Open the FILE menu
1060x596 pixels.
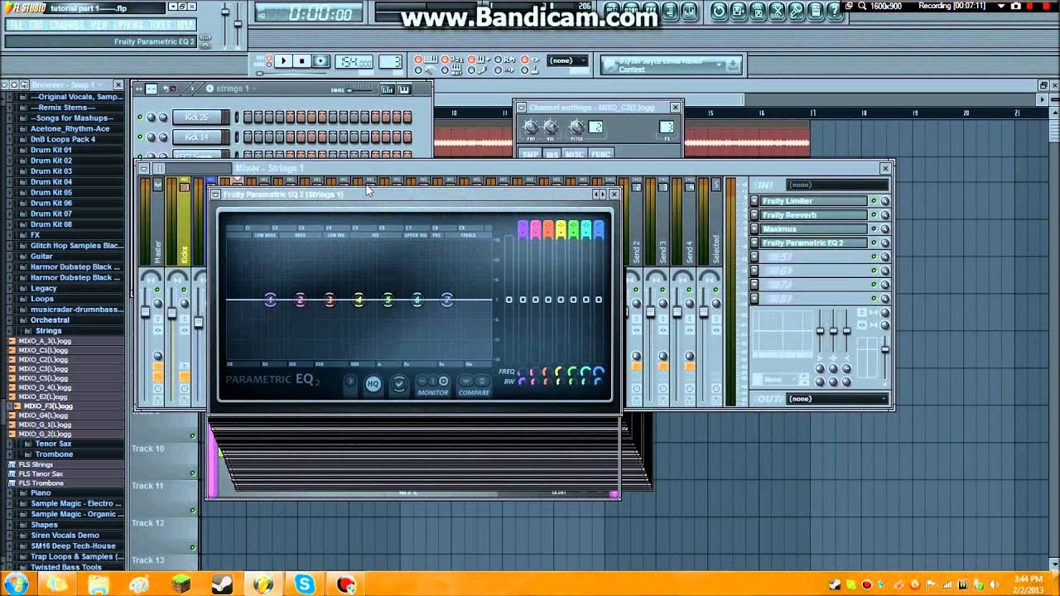point(17,25)
